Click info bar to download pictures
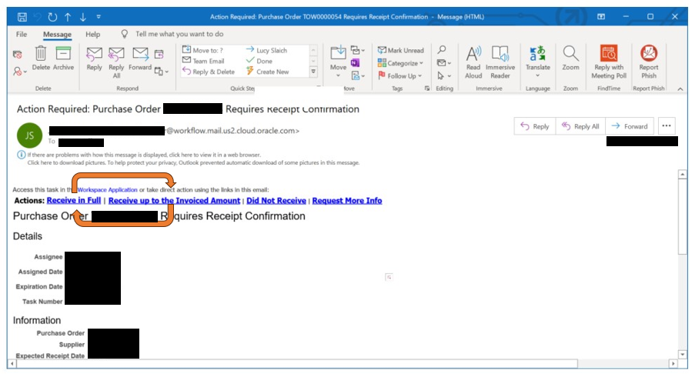The height and width of the screenshot is (374, 695). tap(193, 162)
